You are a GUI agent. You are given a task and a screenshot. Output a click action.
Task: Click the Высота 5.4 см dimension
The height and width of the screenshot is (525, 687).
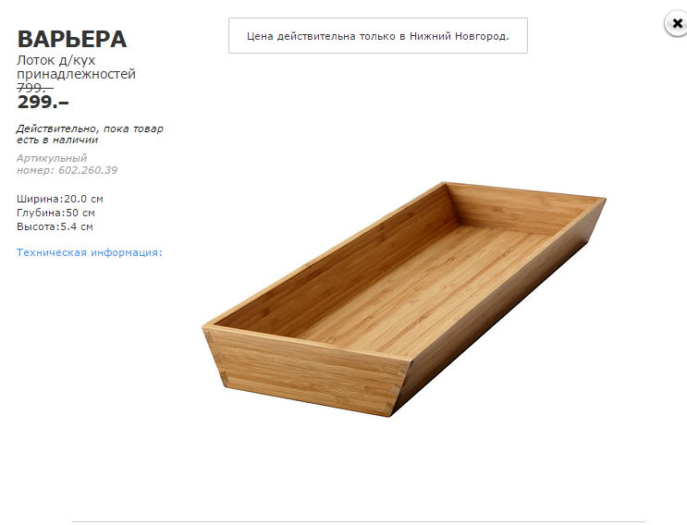pos(55,226)
